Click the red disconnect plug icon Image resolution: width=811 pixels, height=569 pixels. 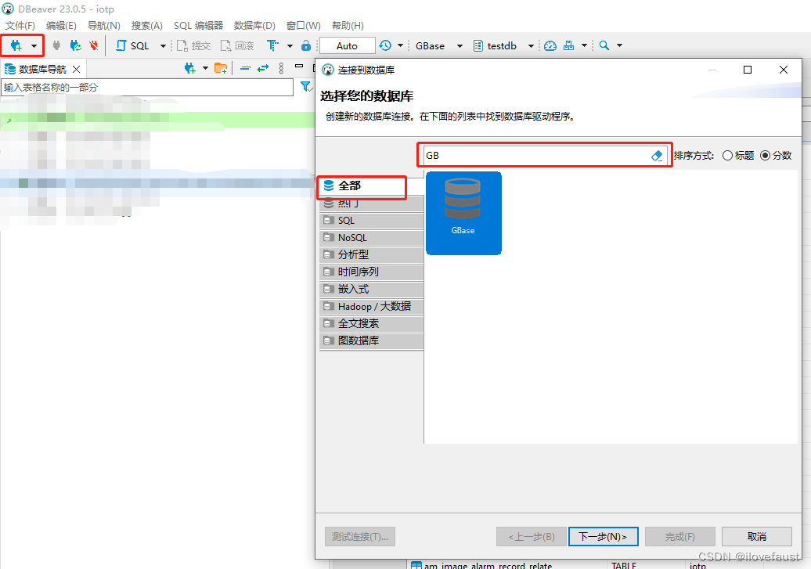(x=94, y=45)
